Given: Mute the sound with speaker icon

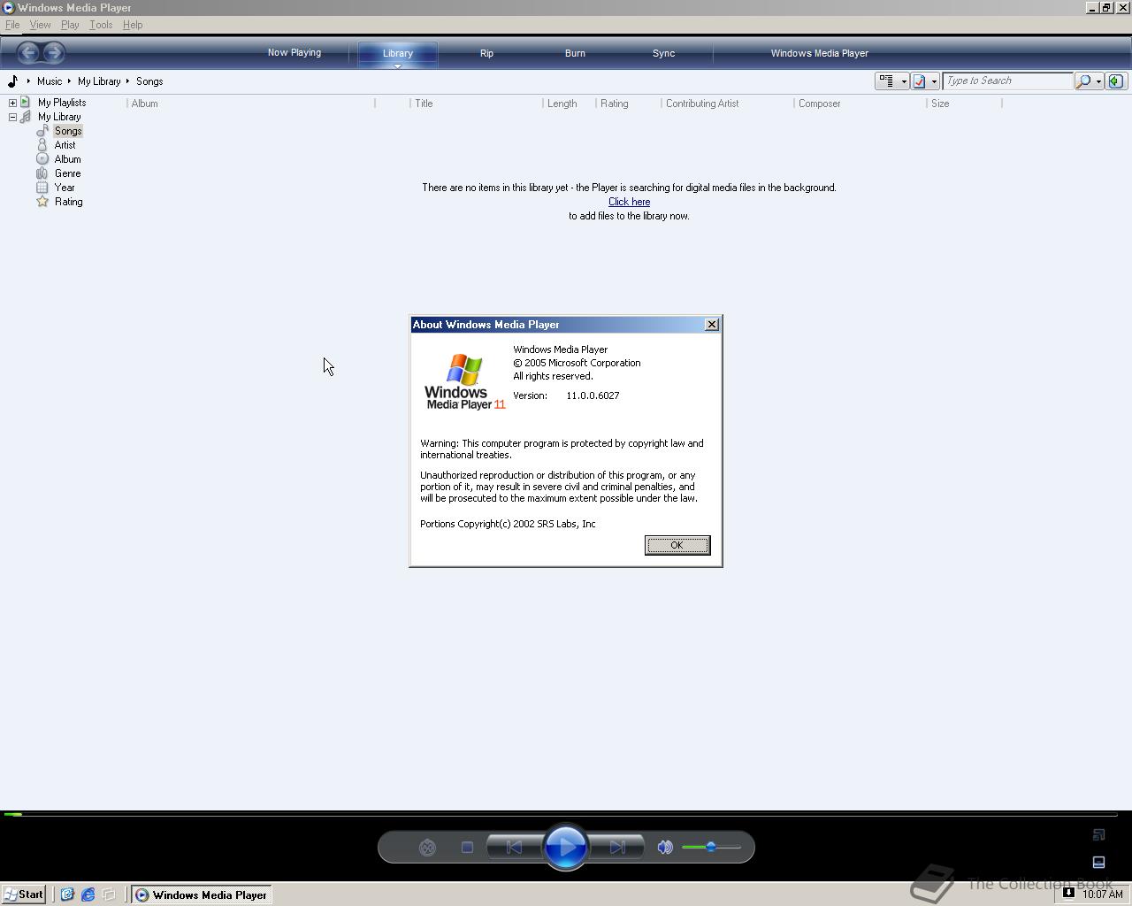Looking at the screenshot, I should pos(665,848).
